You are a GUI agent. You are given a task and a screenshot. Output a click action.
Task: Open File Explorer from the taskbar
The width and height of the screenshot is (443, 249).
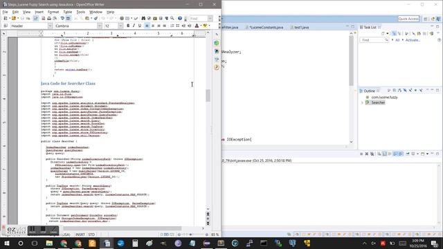tap(49, 243)
